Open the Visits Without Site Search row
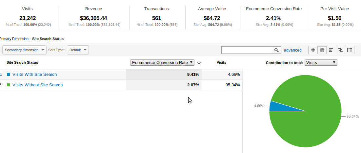The width and height of the screenshot is (361, 153). [x=37, y=85]
